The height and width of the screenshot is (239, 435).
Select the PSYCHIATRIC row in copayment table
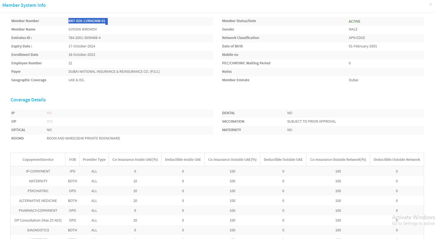coord(38,191)
